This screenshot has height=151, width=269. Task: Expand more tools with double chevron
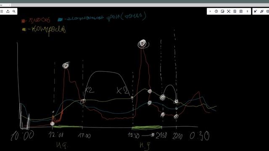[248, 11]
